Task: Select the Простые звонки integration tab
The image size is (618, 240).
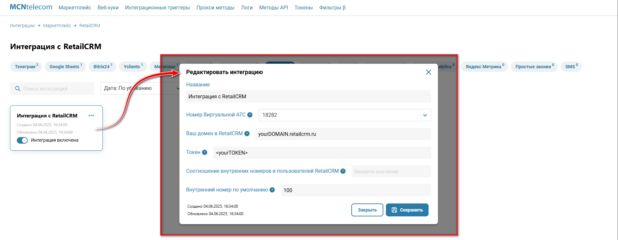Action: tap(534, 67)
